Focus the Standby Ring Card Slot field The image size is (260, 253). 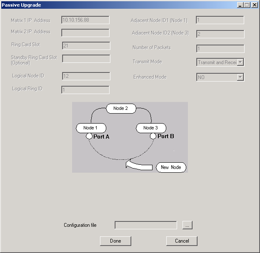click(86, 59)
